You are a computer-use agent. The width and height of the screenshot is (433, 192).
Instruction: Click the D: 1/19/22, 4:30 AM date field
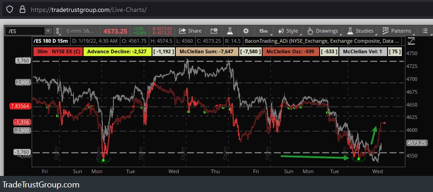click(x=95, y=41)
